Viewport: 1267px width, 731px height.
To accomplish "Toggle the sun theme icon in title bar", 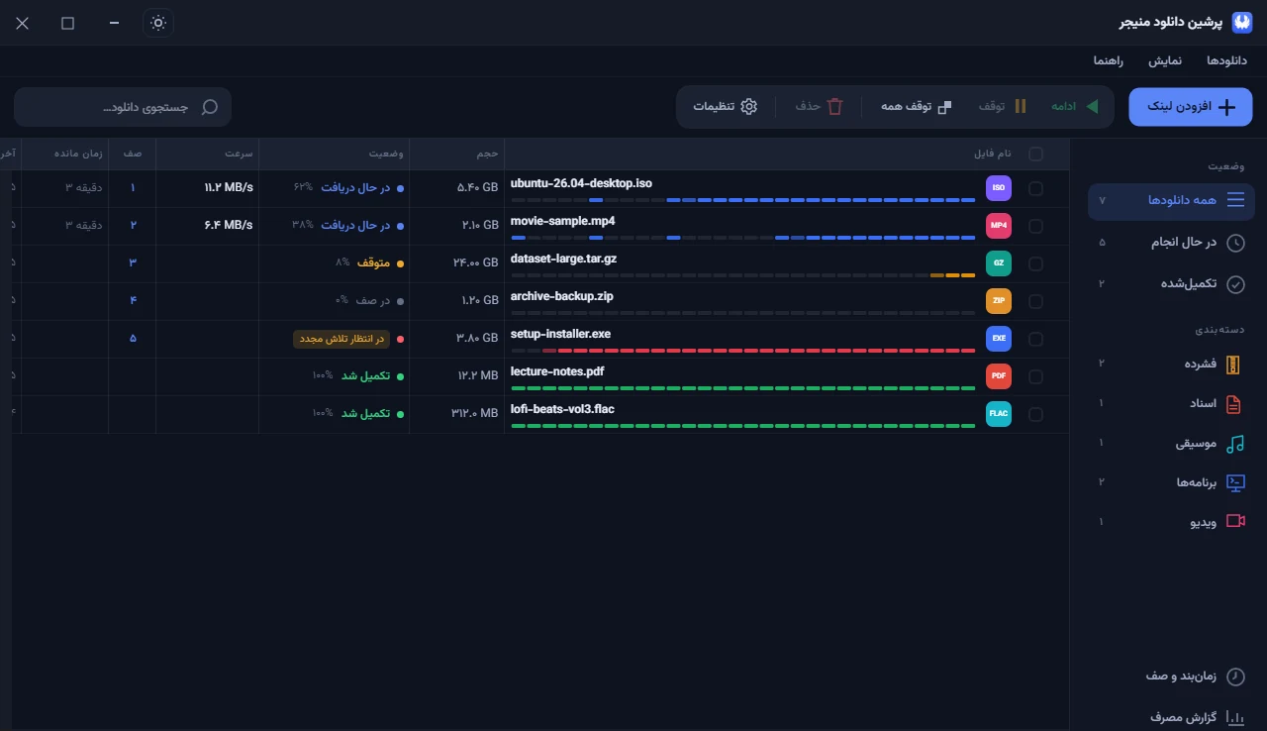I will (x=158, y=23).
